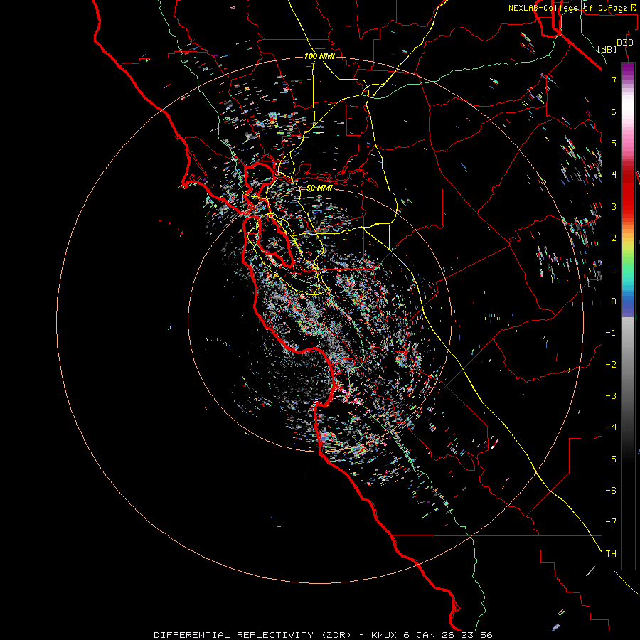Click the '-3' value on color scale
The width and height of the screenshot is (640, 640).
[611, 396]
